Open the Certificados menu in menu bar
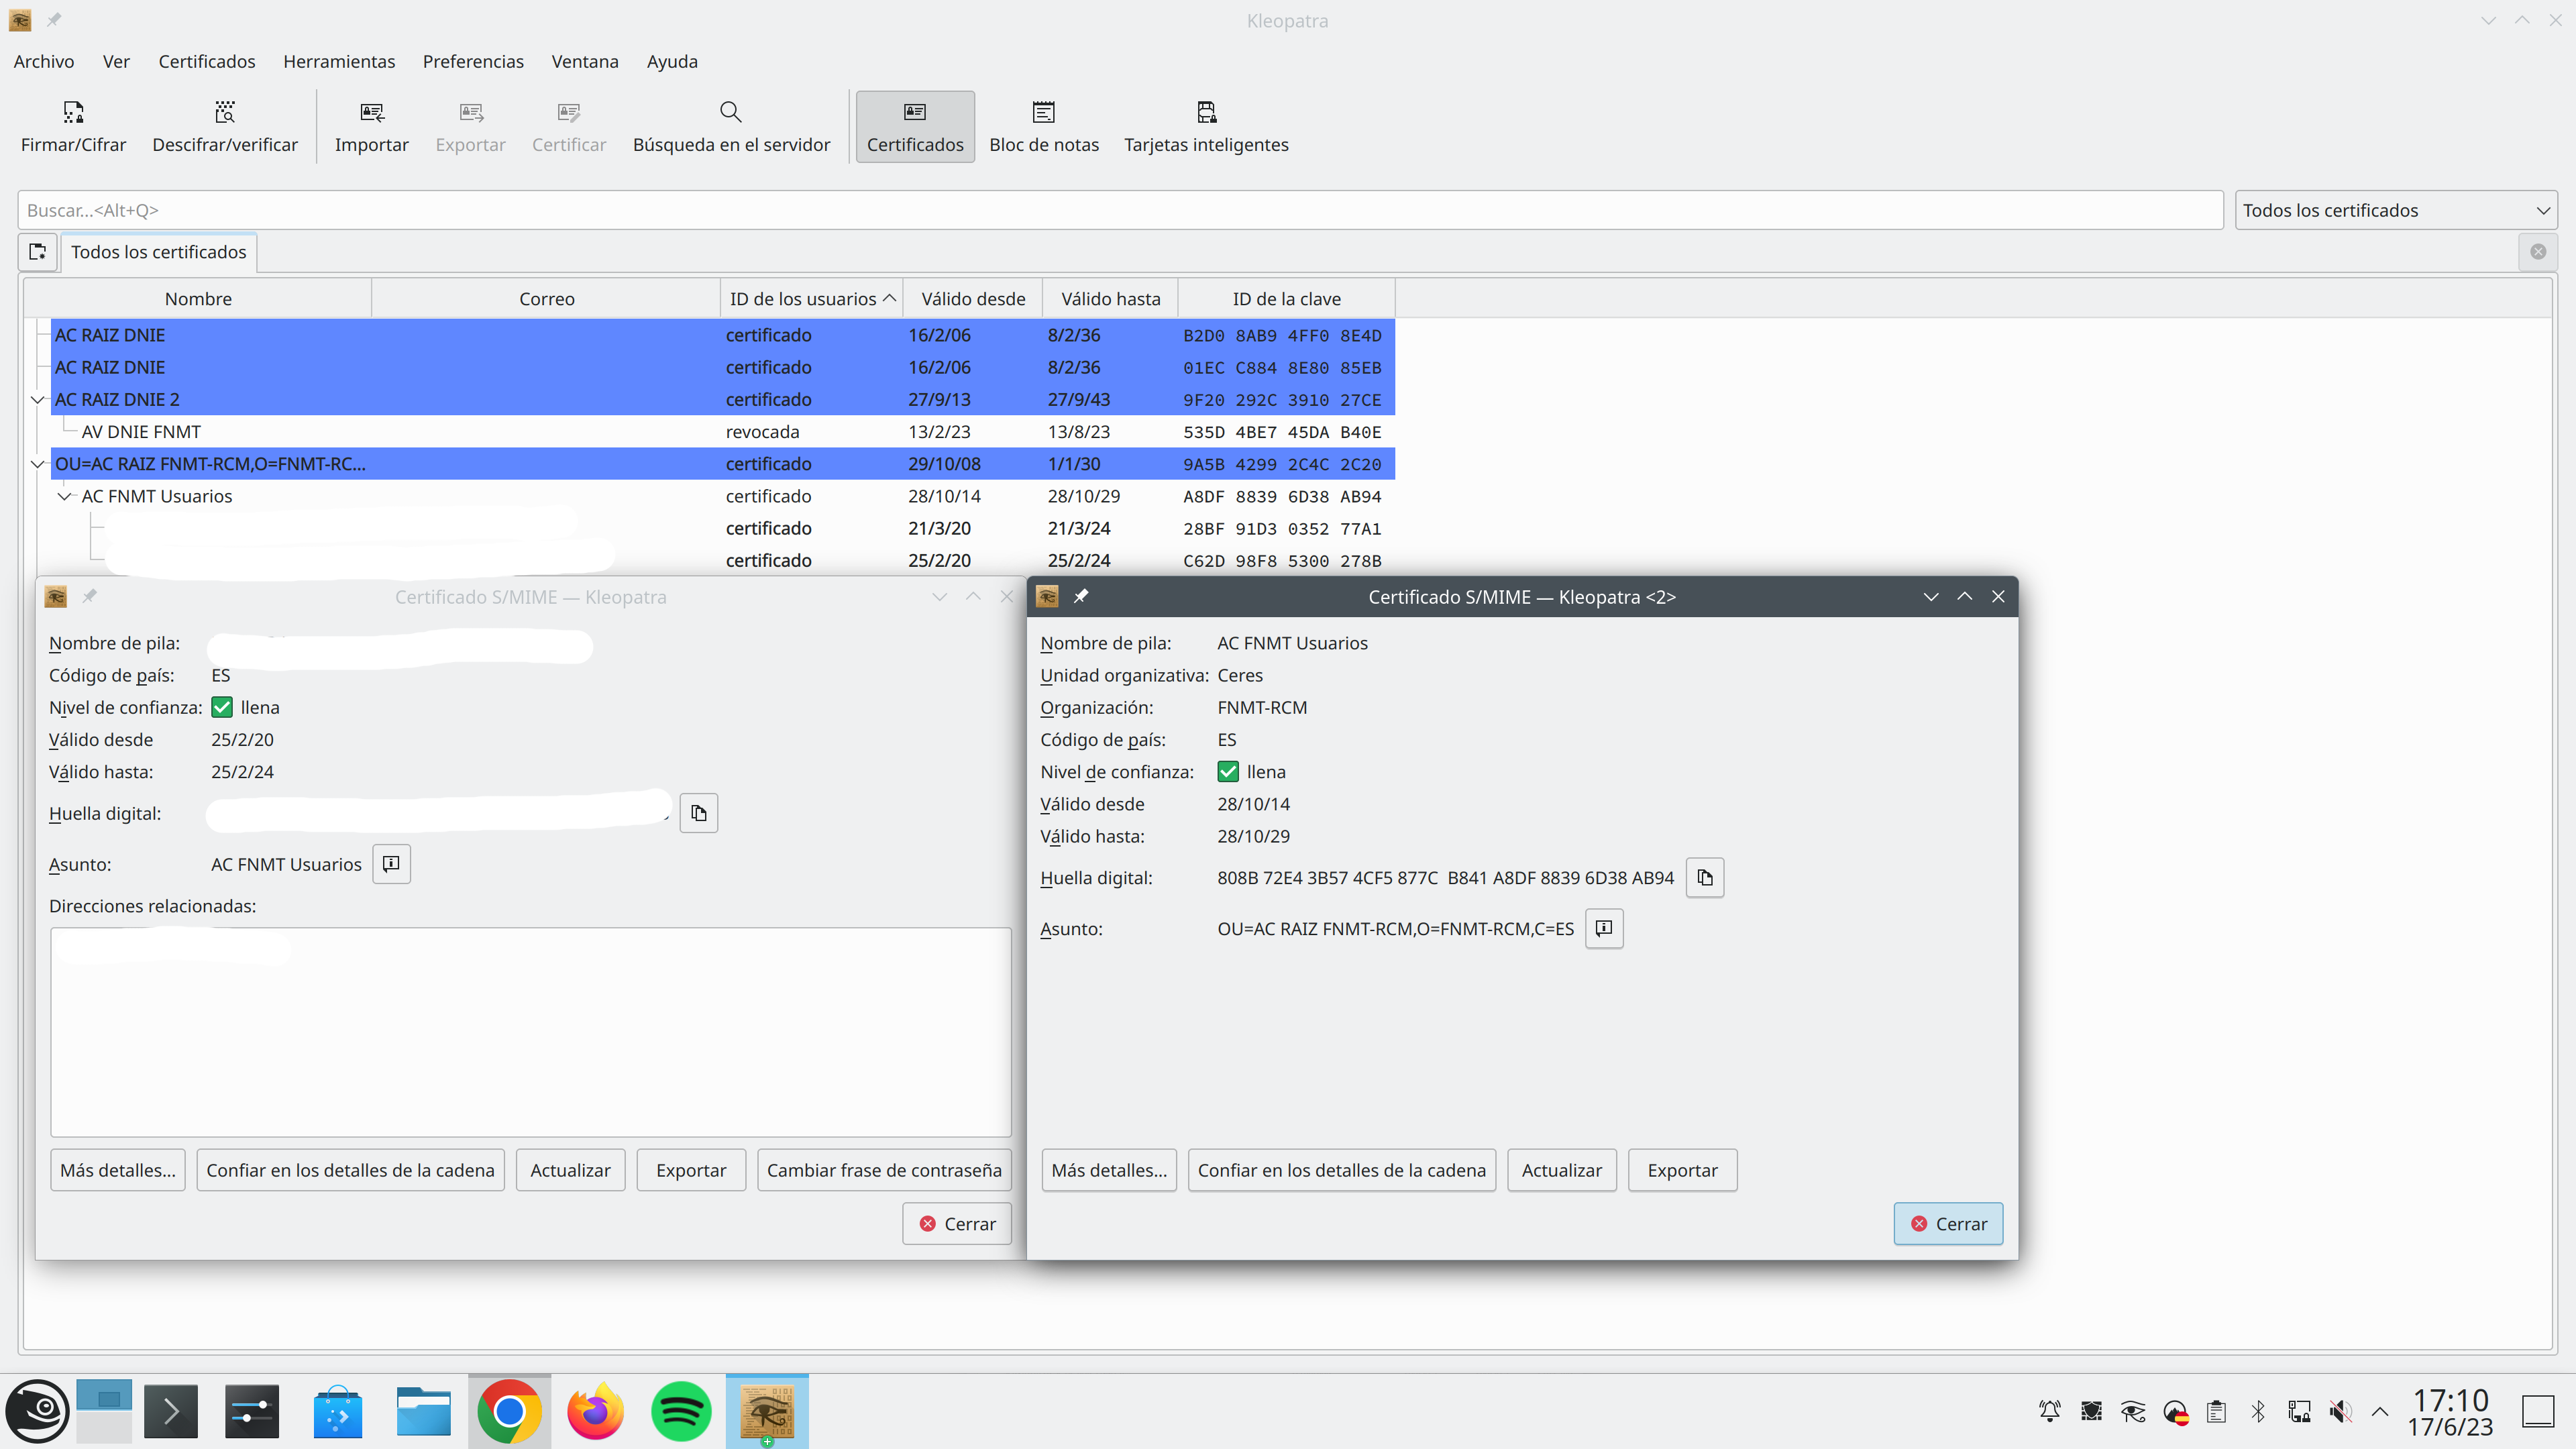 click(x=207, y=61)
